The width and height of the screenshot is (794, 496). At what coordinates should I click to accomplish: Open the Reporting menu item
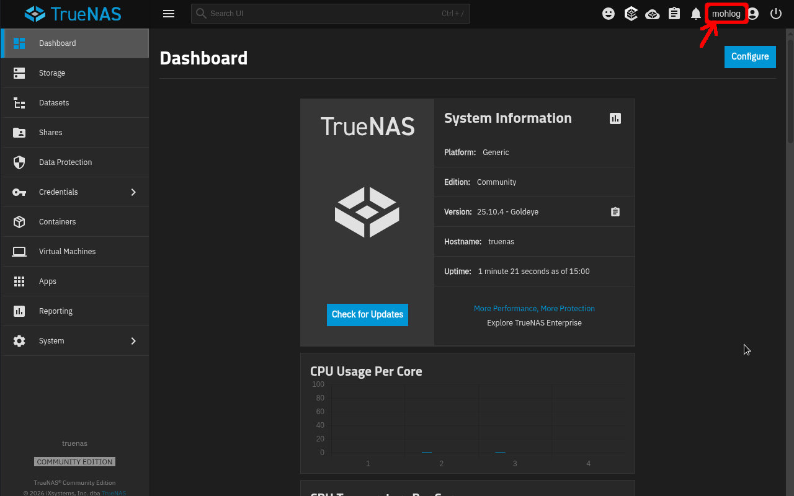[x=75, y=311]
